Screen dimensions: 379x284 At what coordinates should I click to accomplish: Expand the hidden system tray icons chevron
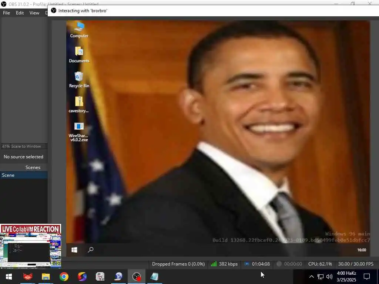click(312, 277)
